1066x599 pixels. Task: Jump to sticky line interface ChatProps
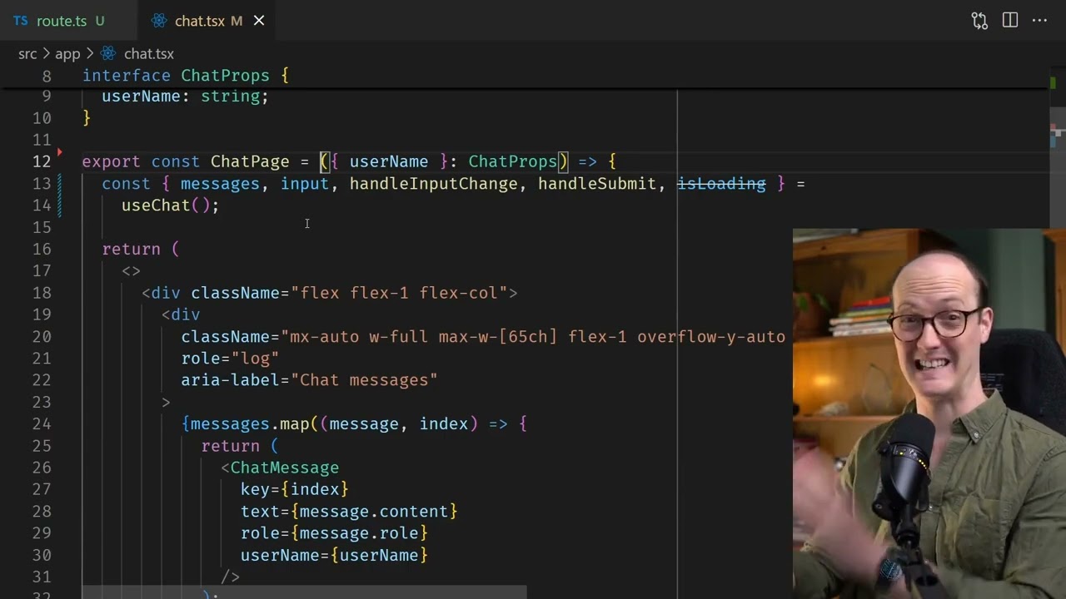[185, 76]
